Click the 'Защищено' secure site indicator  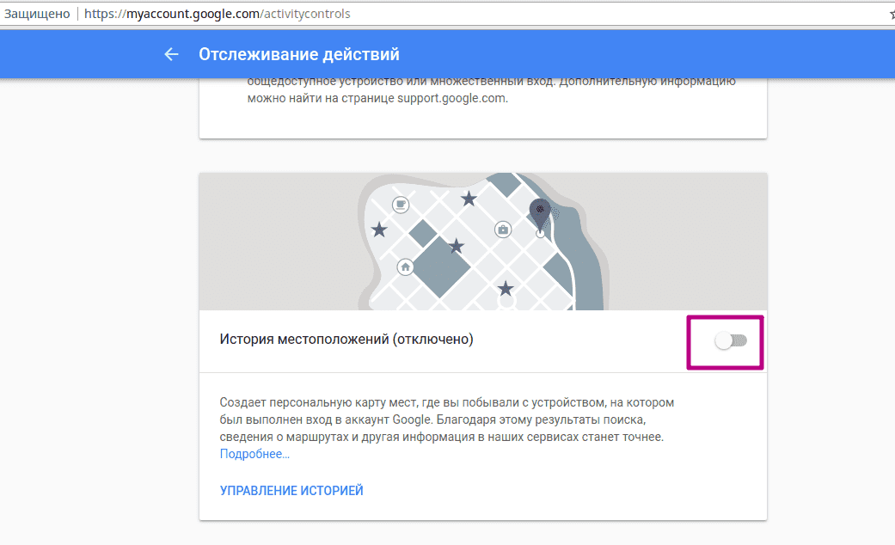[x=37, y=14]
